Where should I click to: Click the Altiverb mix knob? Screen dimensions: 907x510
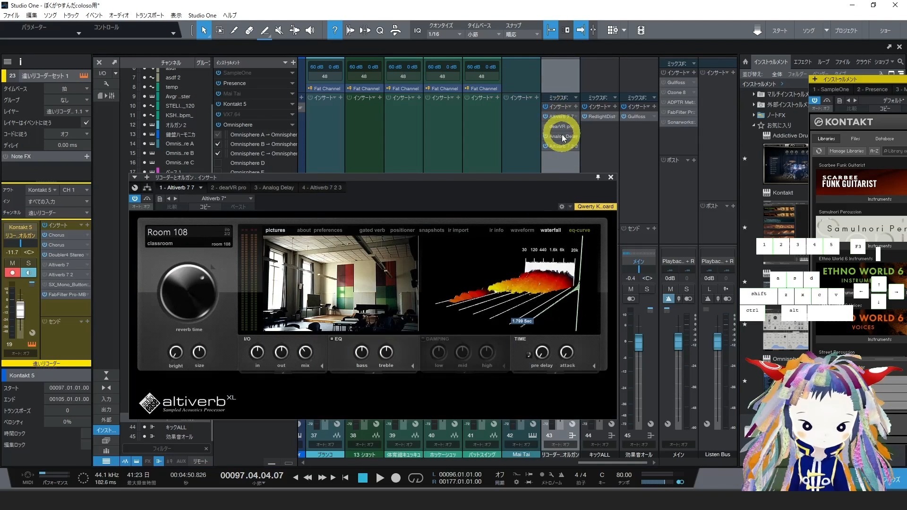305,352
